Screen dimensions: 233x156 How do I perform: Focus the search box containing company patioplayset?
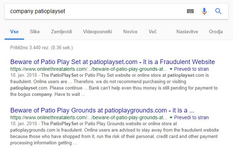(95, 11)
